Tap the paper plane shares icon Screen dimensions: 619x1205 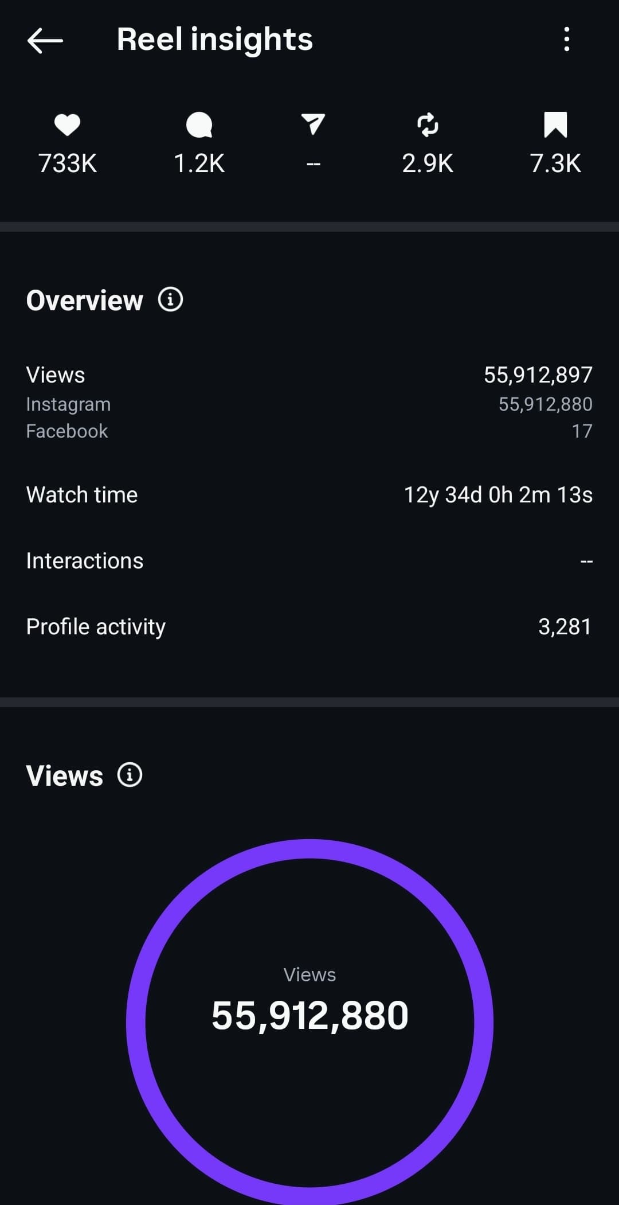coord(313,124)
